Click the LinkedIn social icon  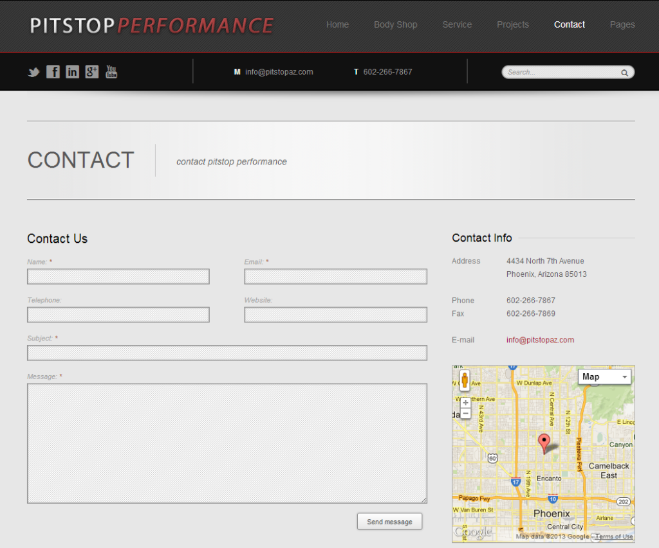point(72,71)
